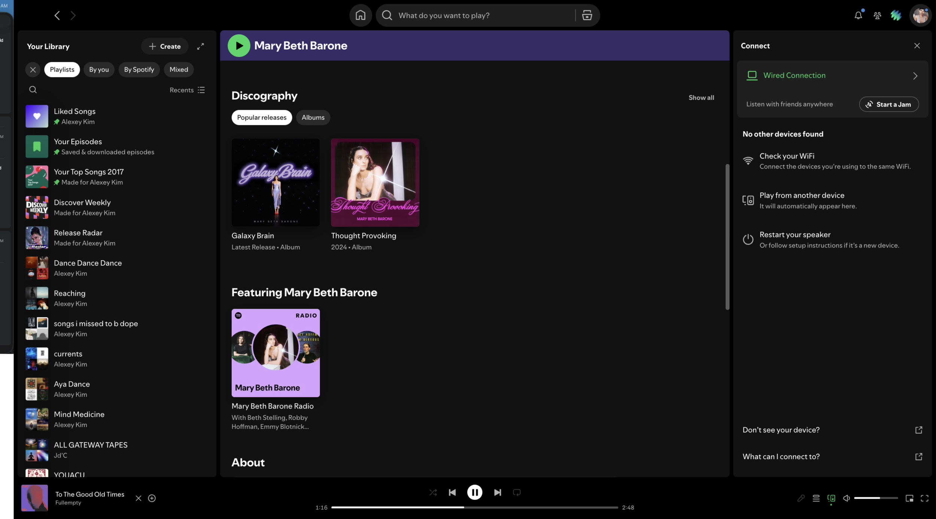The image size is (936, 519).
Task: Adjust the volume slider
Action: click(x=876, y=498)
